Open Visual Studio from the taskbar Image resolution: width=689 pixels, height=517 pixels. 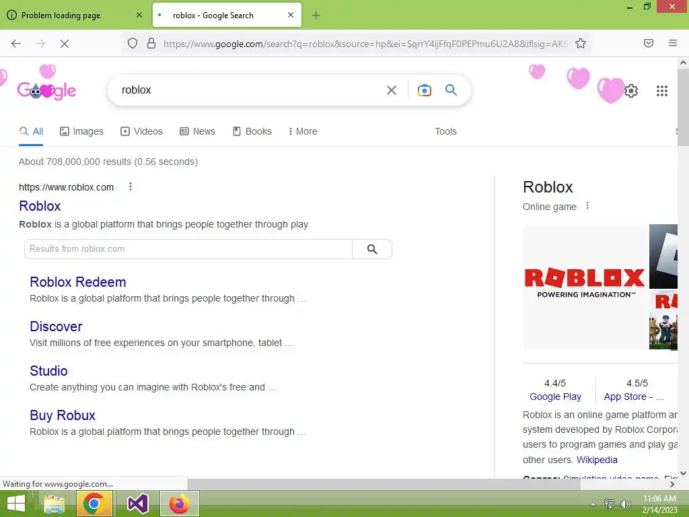(137, 504)
